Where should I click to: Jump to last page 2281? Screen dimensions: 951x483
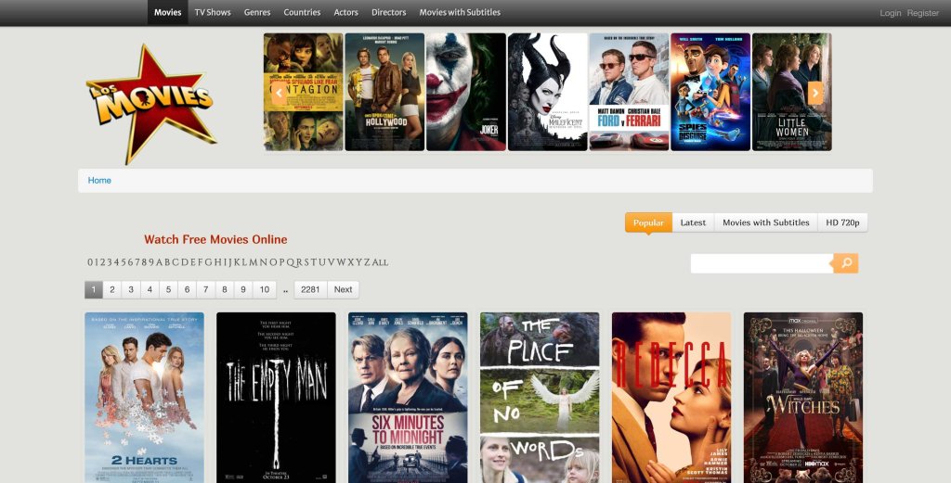coord(310,289)
